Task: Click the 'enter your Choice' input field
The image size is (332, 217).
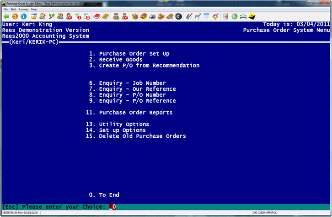Action: pyautogui.click(x=112, y=207)
